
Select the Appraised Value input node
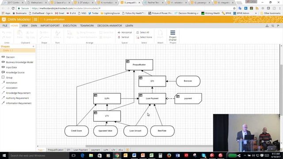tap(105, 131)
